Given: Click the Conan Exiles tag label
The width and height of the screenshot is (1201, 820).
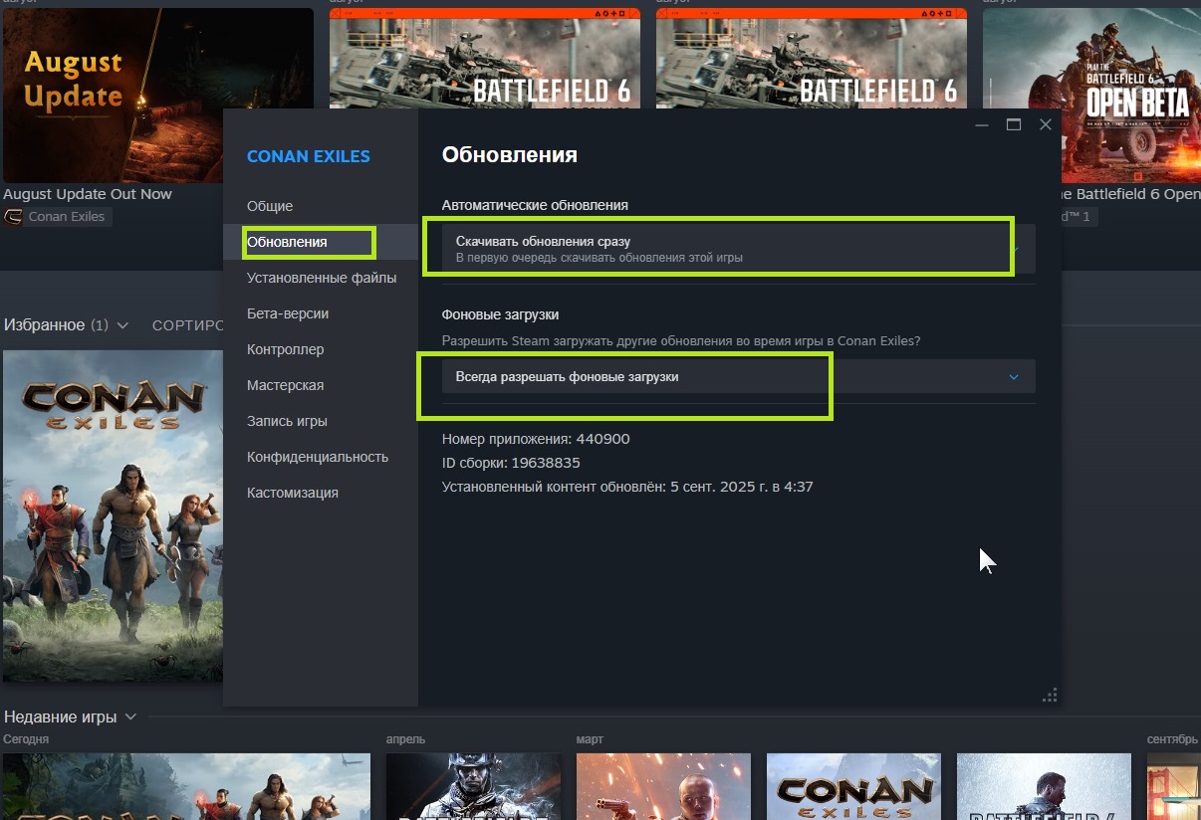Looking at the screenshot, I should 67,216.
